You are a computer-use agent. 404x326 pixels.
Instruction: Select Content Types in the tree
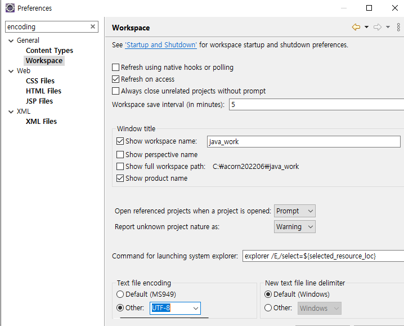click(50, 50)
